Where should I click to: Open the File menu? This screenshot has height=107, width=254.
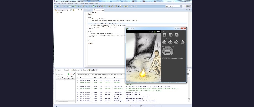pos(55,3)
